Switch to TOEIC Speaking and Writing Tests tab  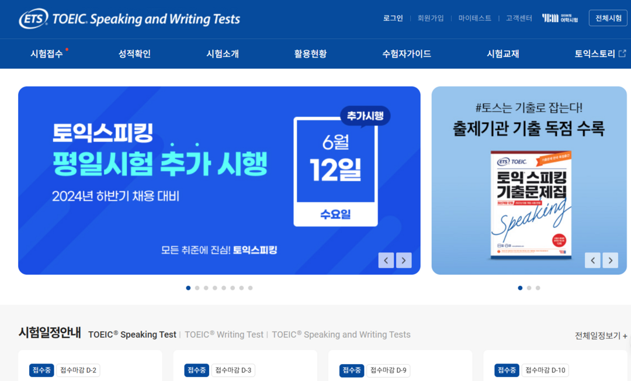click(341, 335)
